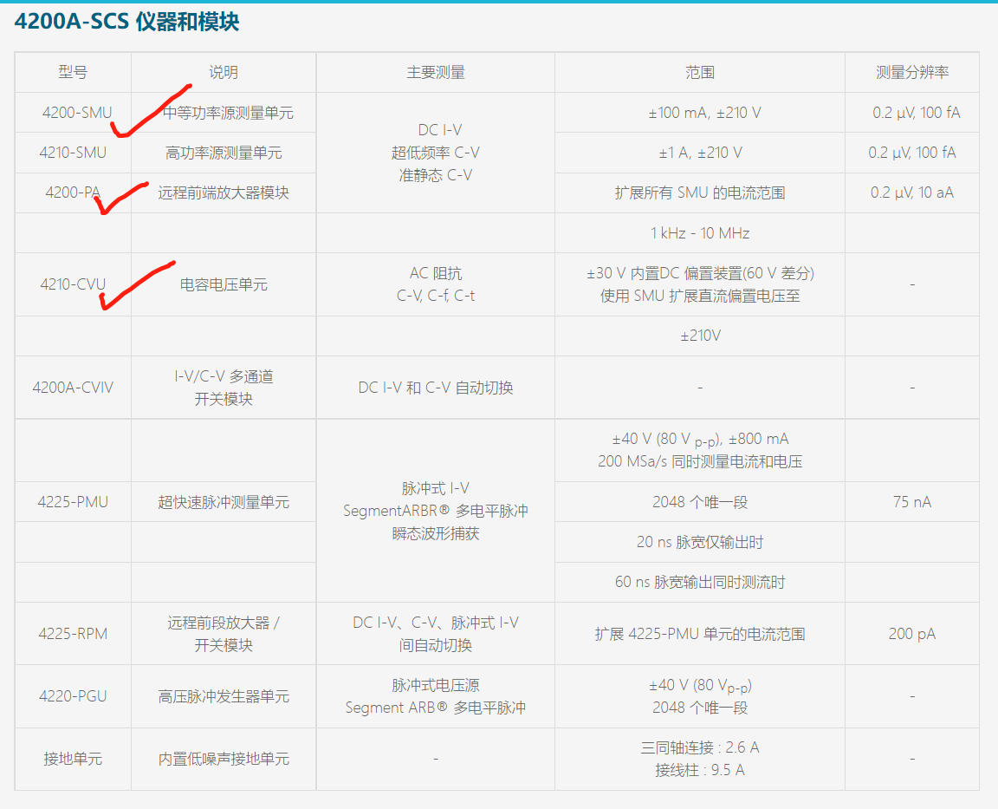
Task: Select the 75 nA resolution cell
Action: coord(911,501)
